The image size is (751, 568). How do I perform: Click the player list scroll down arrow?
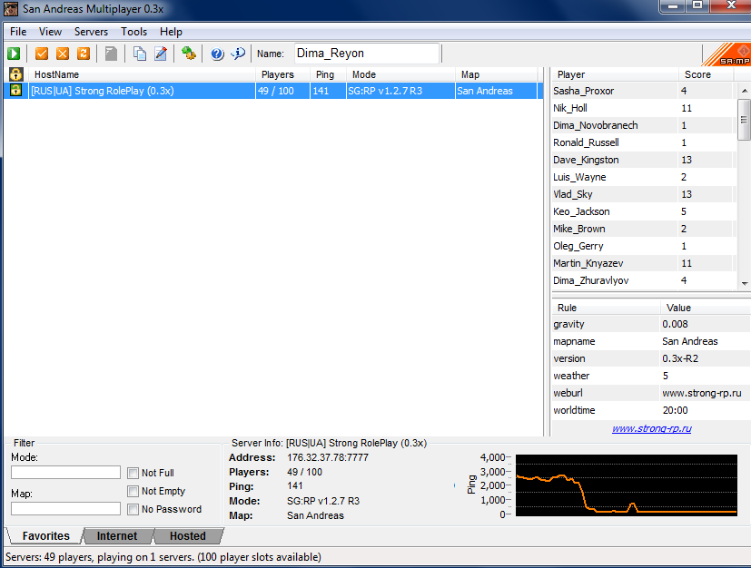[745, 283]
